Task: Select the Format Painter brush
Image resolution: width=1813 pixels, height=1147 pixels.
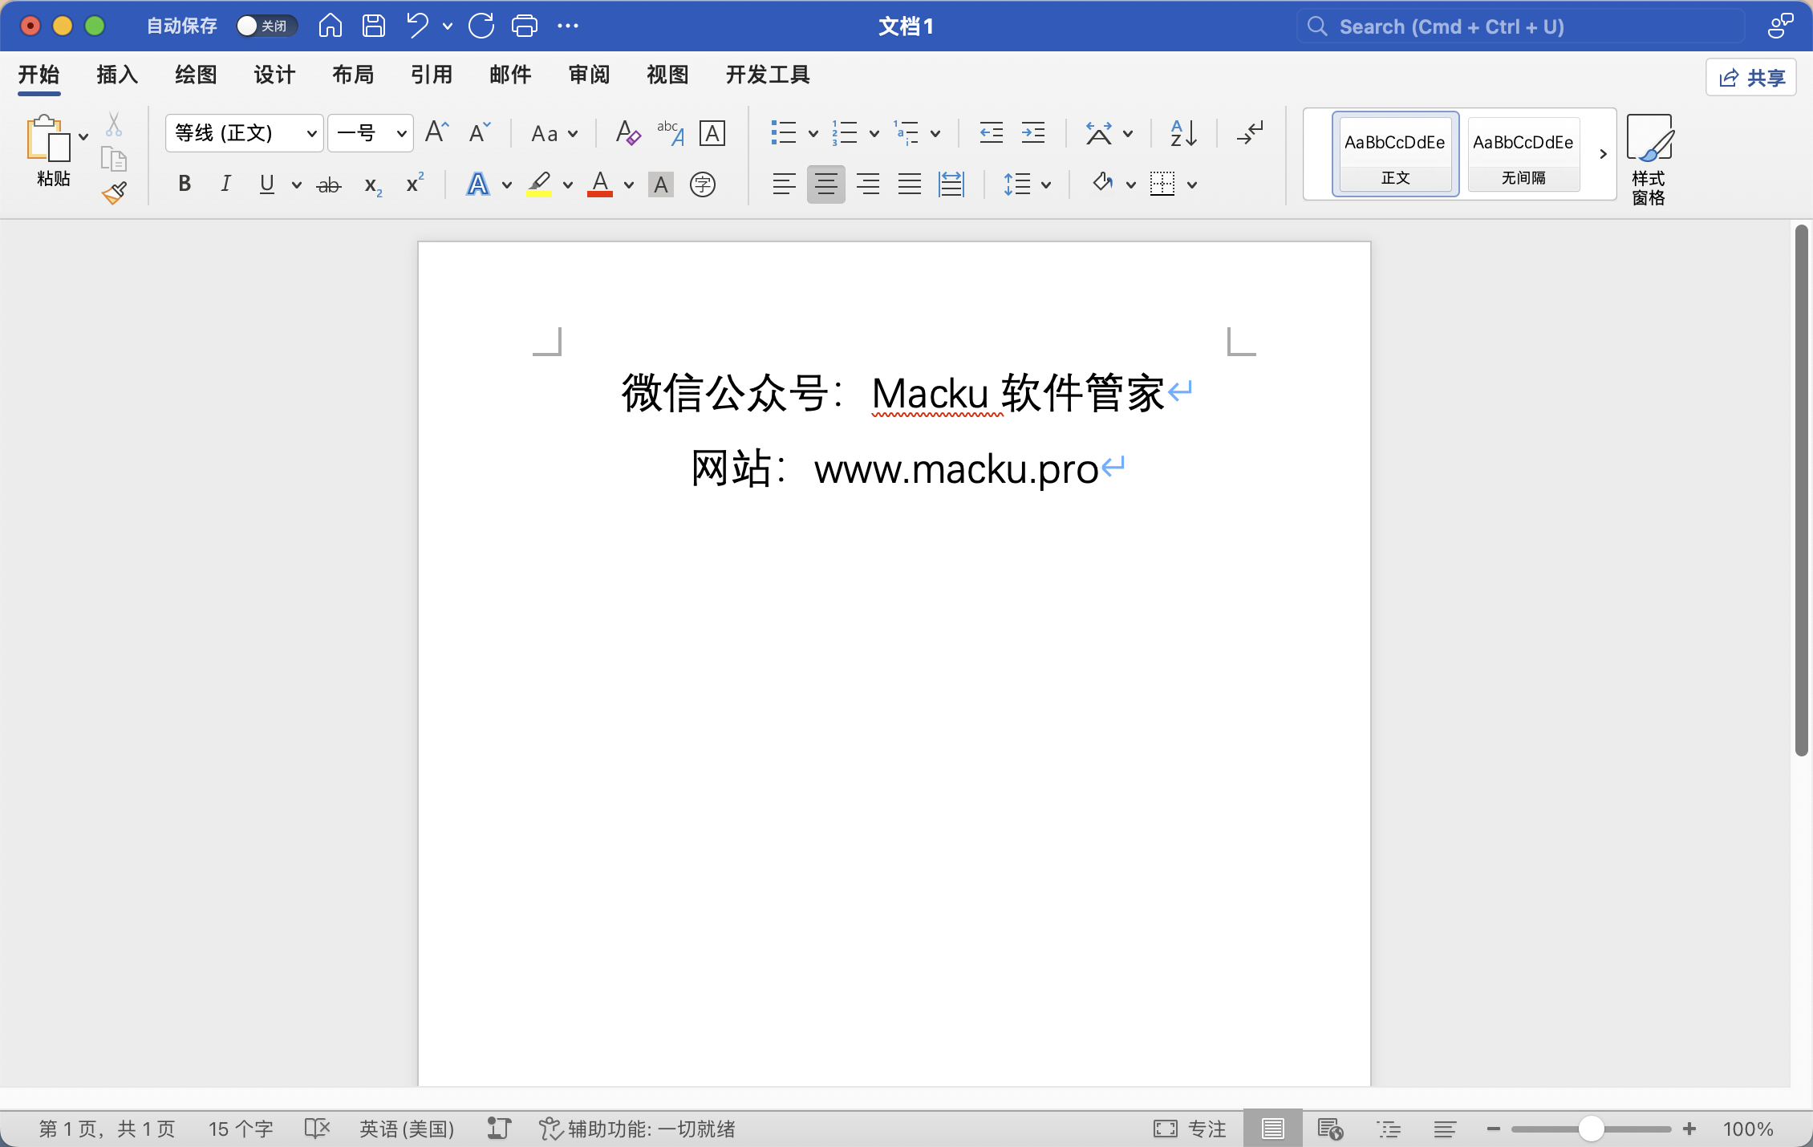Action: [x=115, y=193]
